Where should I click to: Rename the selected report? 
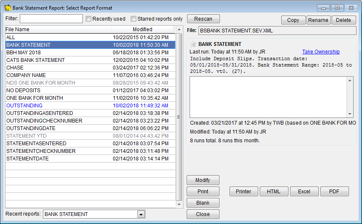click(x=318, y=20)
